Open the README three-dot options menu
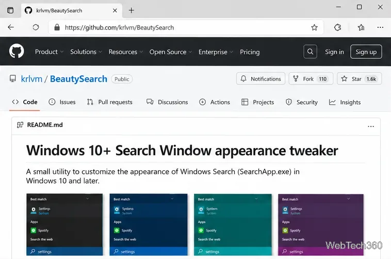Image resolution: width=391 pixels, height=259 pixels. coord(371,126)
